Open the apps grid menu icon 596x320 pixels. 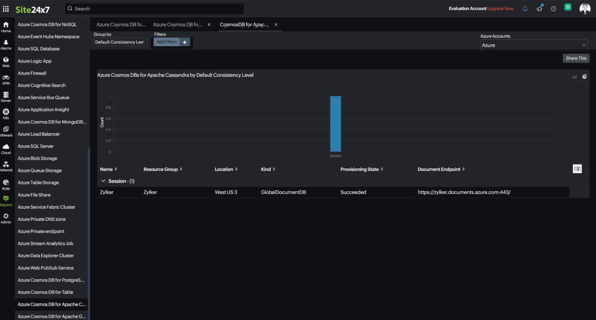point(6,9)
